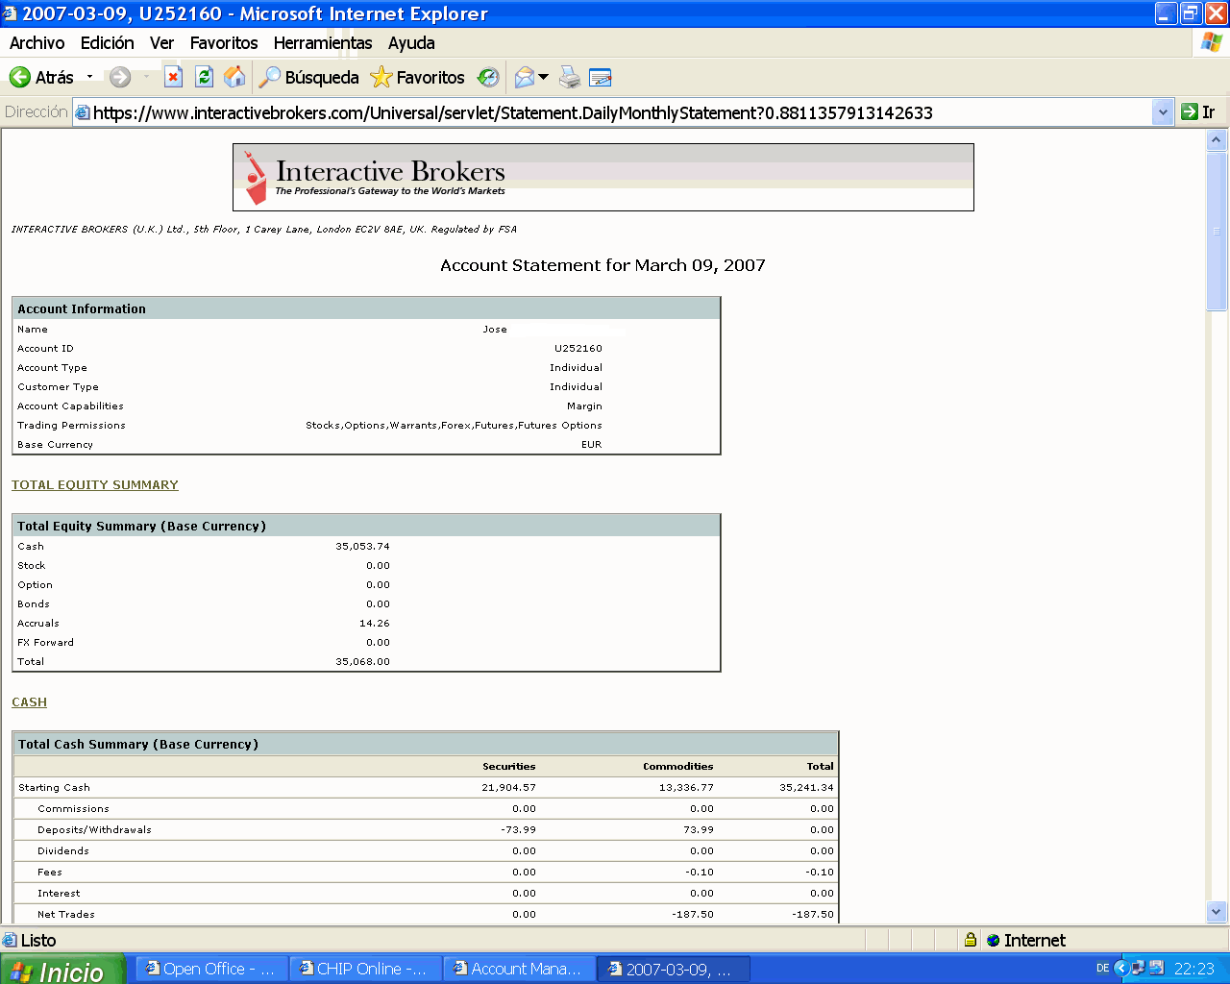Go back with the Atrás button
1230x984 pixels.
[x=41, y=77]
